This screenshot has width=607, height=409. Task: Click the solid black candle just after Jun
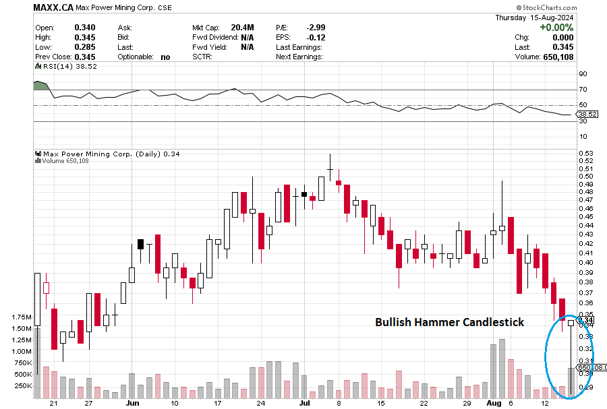[140, 245]
